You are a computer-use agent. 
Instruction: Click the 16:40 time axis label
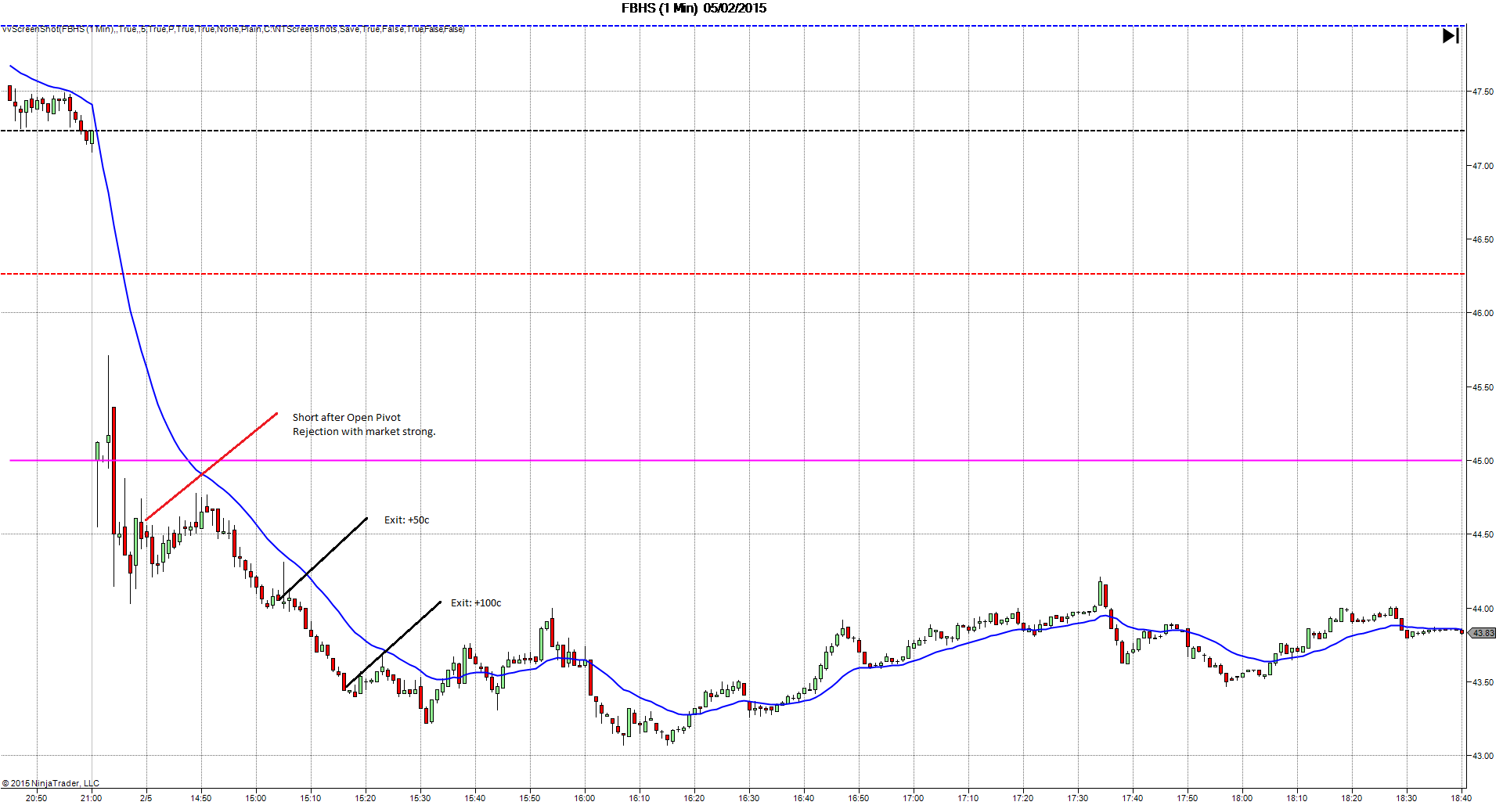[804, 798]
